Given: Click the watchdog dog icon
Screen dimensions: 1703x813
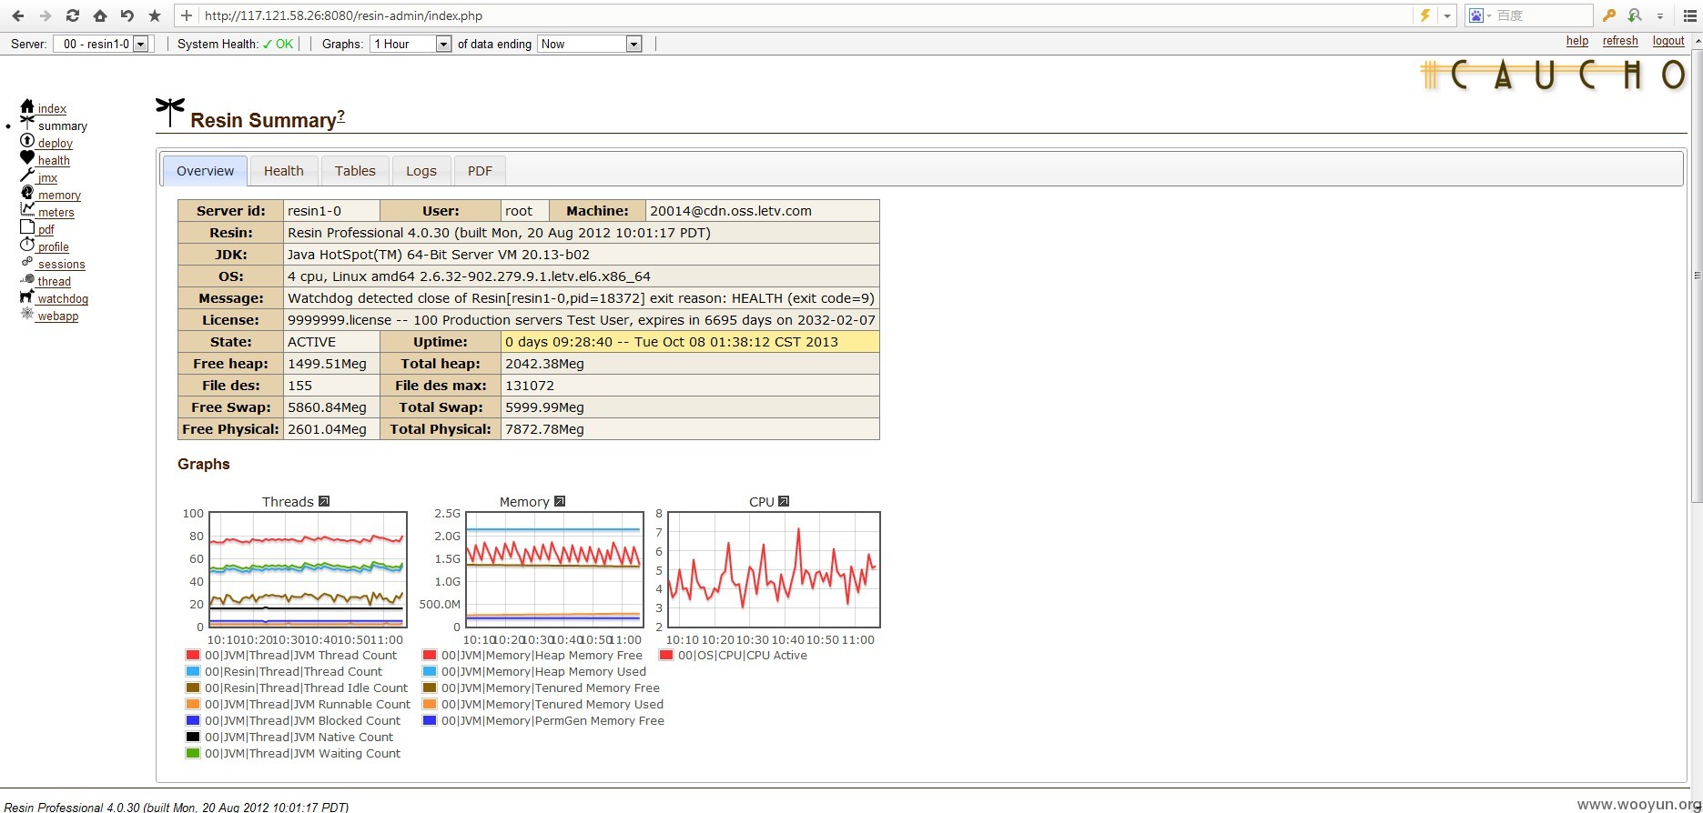Looking at the screenshot, I should pyautogui.click(x=27, y=296).
